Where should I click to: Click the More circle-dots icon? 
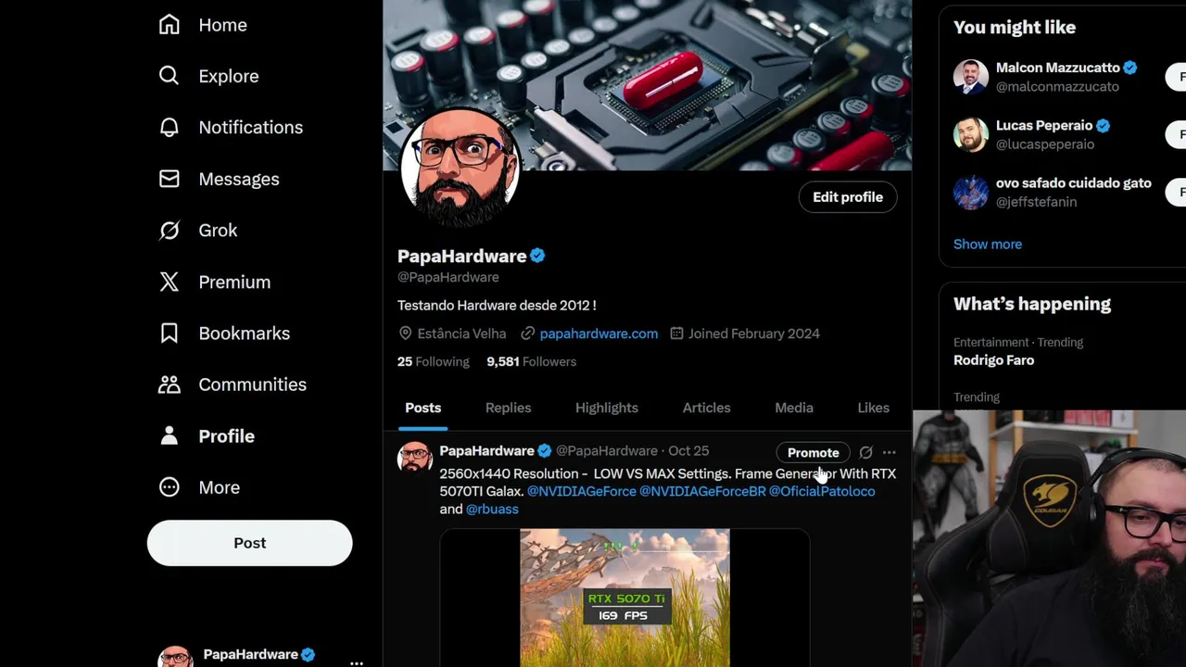point(169,487)
